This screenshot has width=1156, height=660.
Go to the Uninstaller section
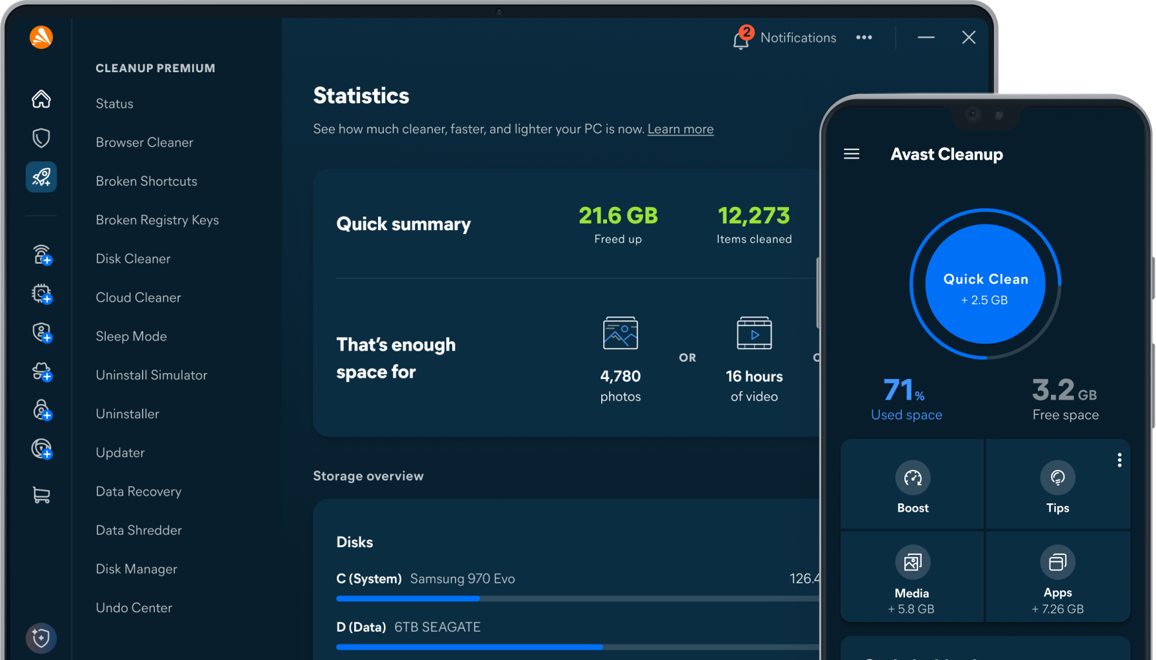tap(128, 414)
